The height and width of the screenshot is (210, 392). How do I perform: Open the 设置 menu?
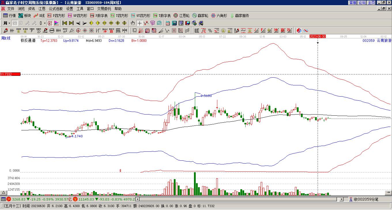pos(70,9)
